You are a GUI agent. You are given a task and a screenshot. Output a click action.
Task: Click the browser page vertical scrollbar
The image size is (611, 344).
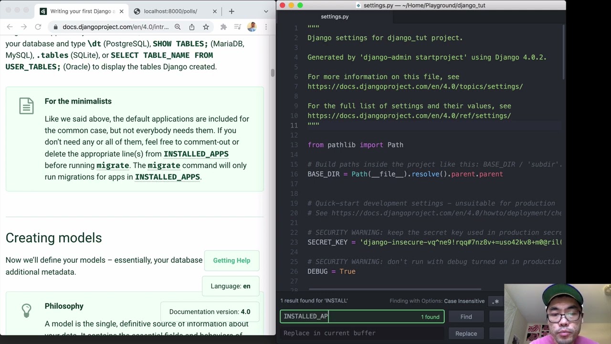[x=273, y=73]
